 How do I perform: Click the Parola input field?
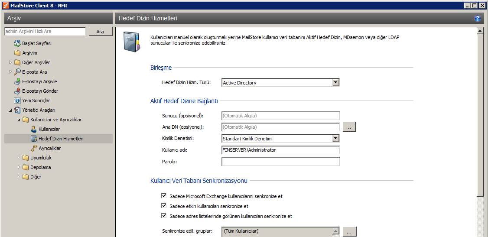(x=280, y=162)
